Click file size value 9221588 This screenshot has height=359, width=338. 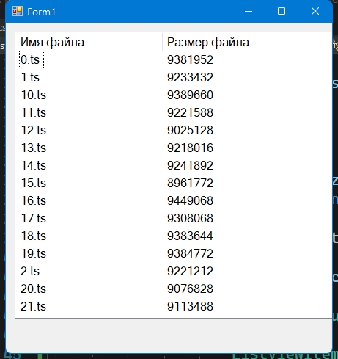[x=190, y=112]
